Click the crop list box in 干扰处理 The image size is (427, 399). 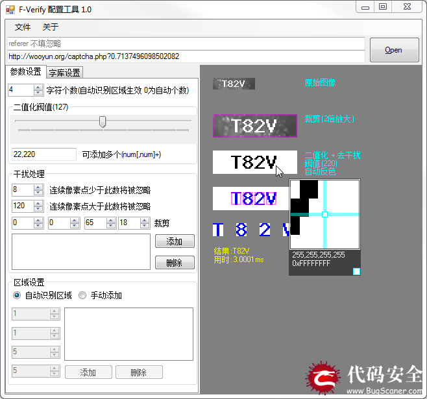[x=81, y=252]
